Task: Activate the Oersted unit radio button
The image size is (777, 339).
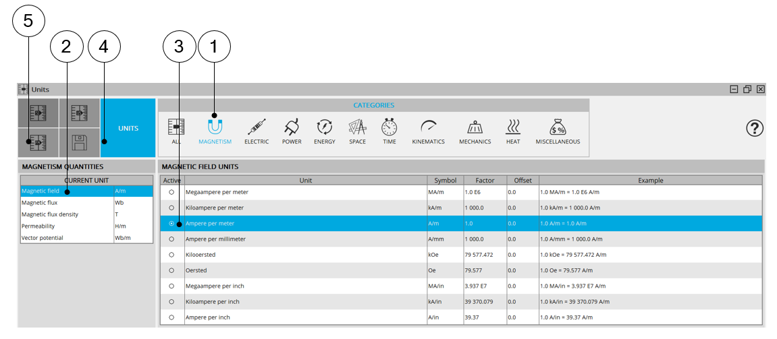Action: [171, 270]
